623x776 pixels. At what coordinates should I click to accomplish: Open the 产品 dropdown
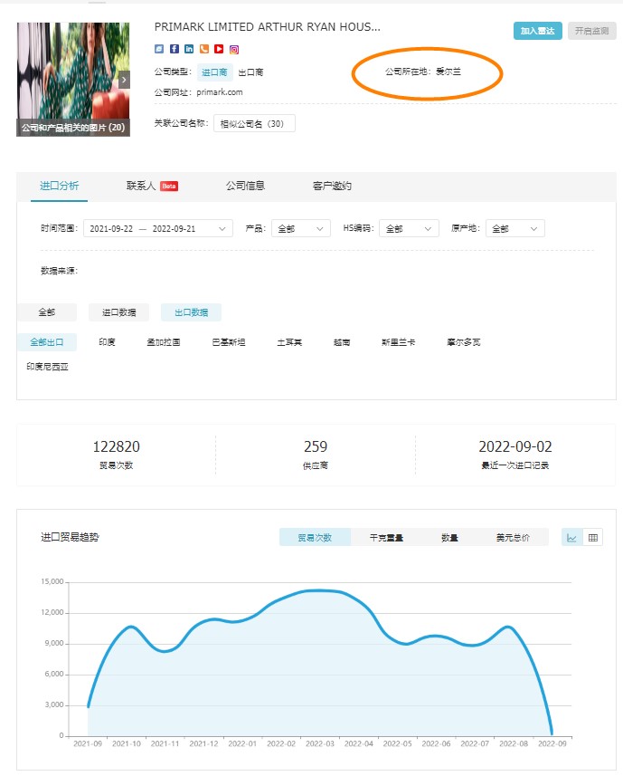[301, 229]
